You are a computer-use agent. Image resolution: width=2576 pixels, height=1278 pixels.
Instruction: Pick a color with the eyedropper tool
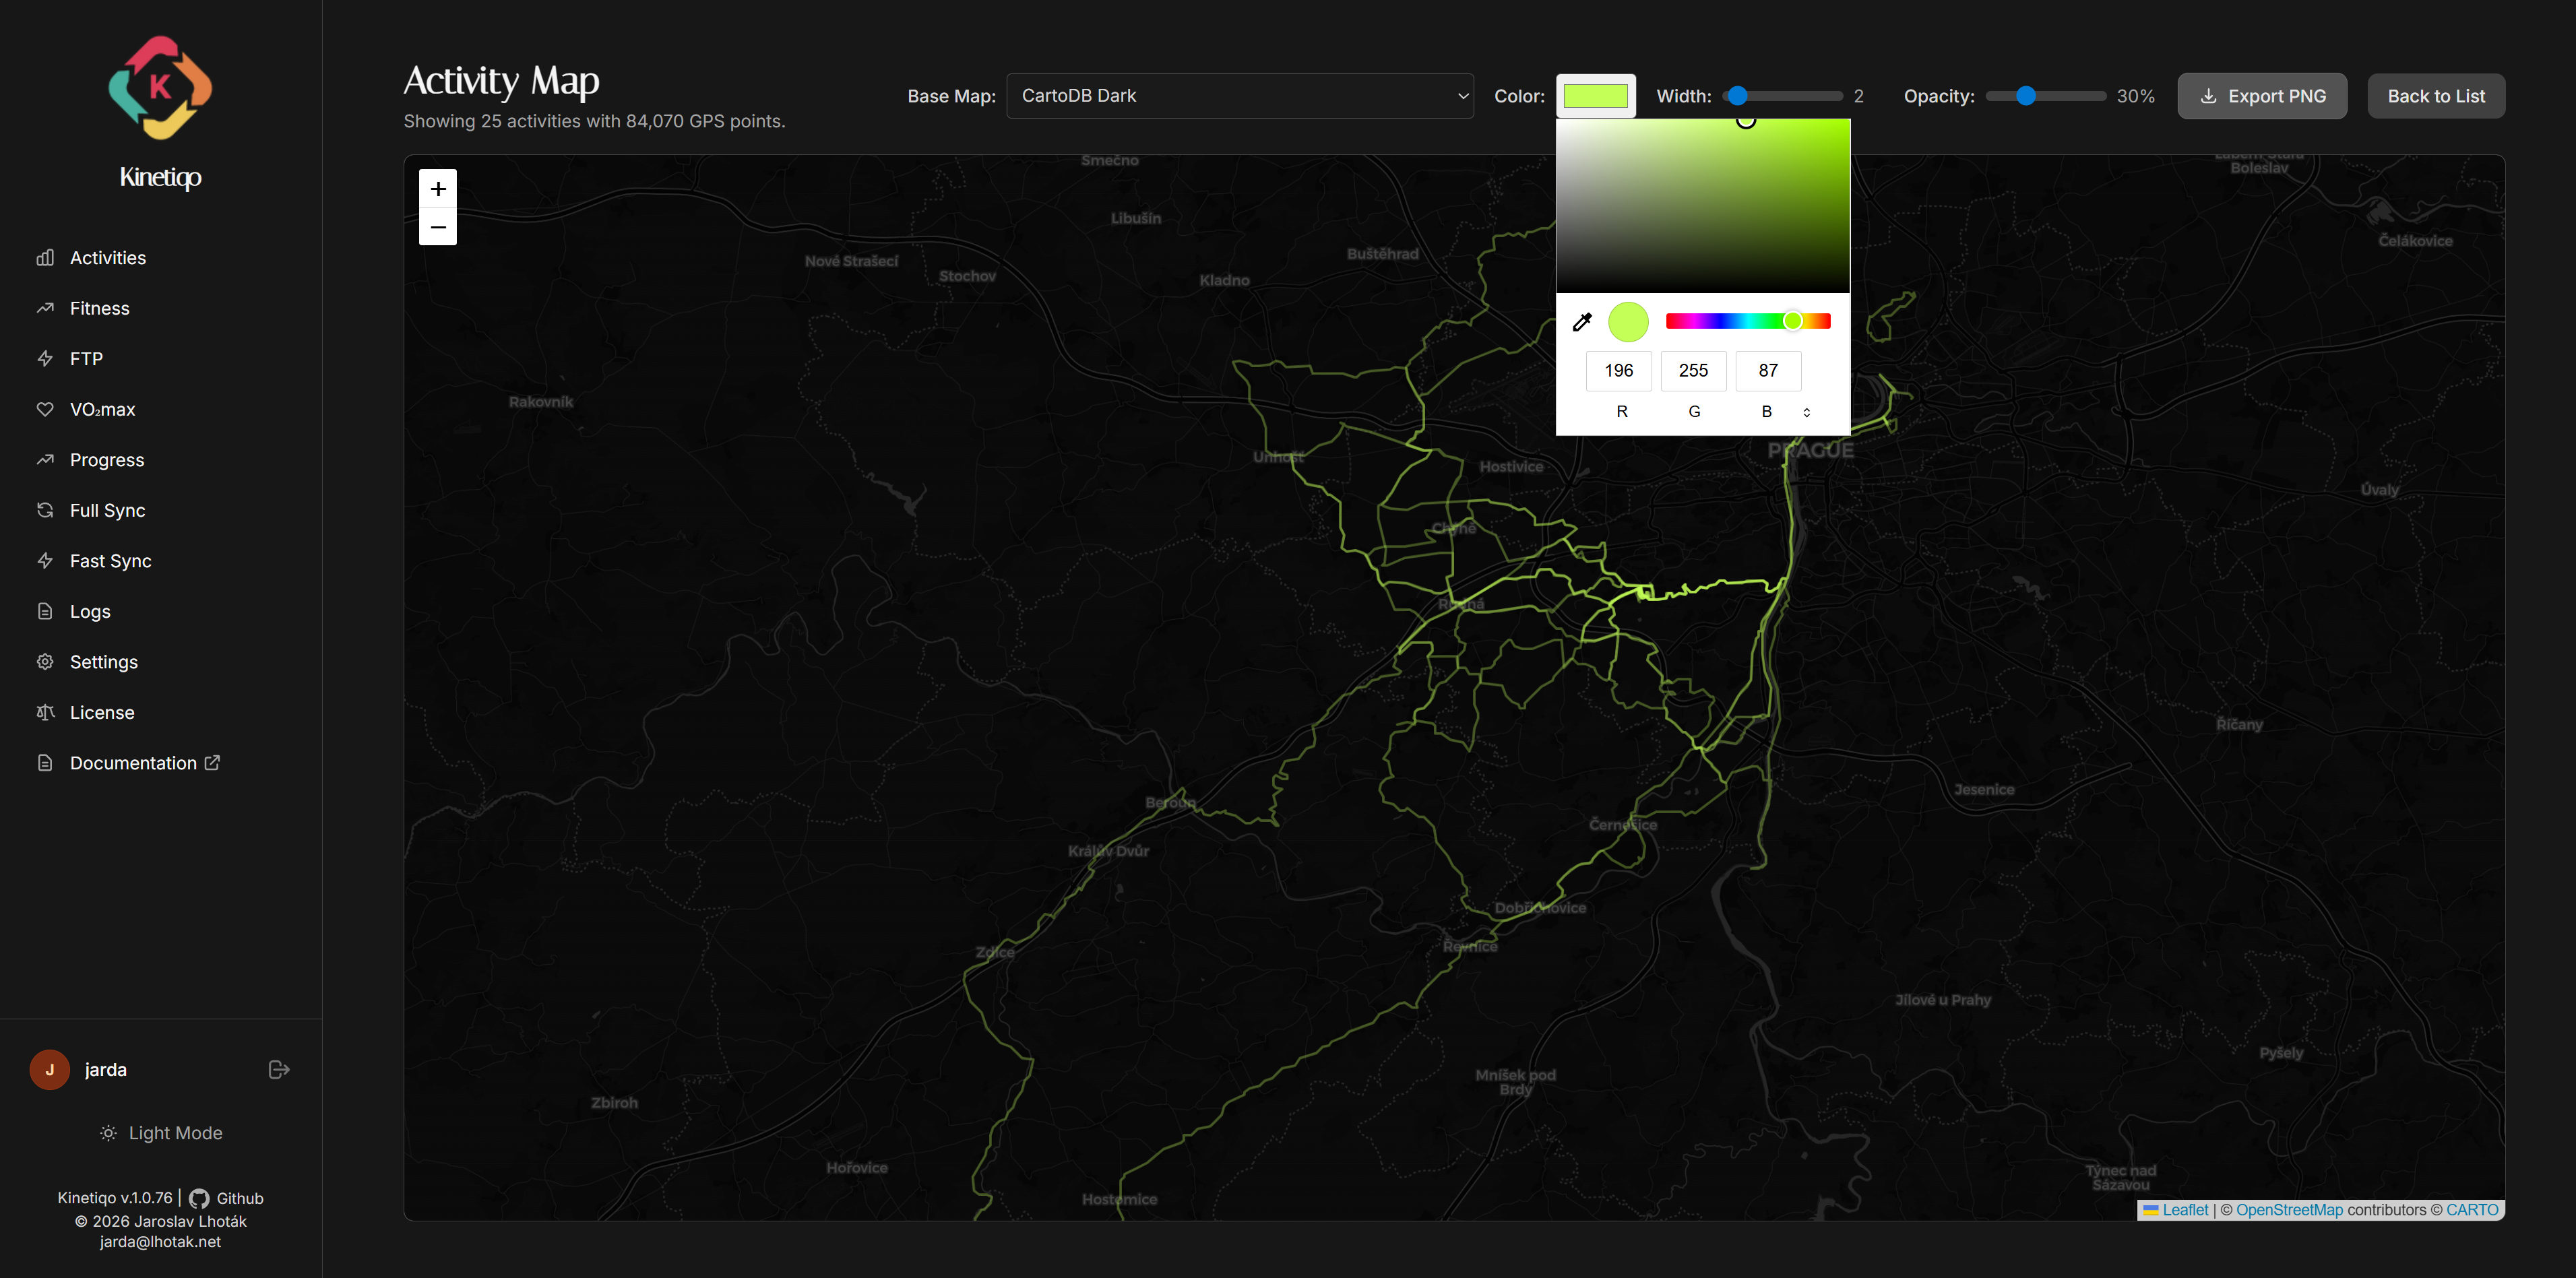pyautogui.click(x=1582, y=322)
